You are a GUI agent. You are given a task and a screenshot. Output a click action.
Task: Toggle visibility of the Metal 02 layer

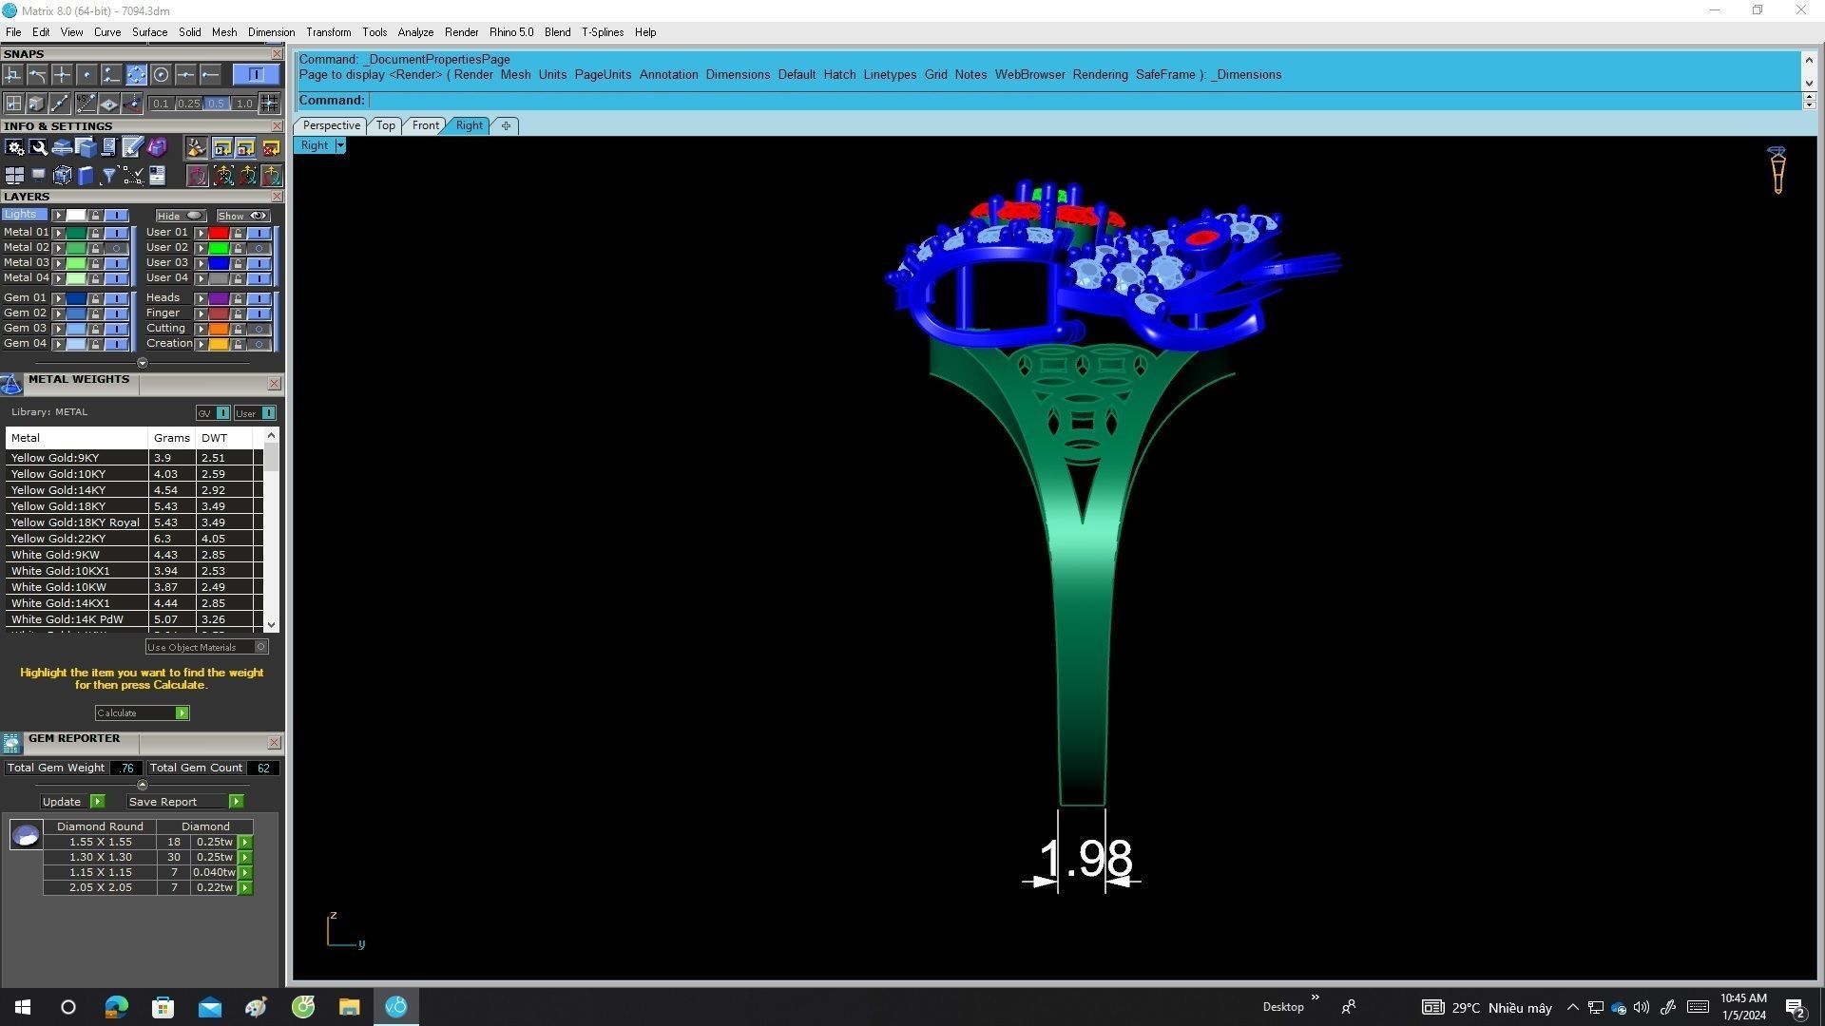(117, 248)
